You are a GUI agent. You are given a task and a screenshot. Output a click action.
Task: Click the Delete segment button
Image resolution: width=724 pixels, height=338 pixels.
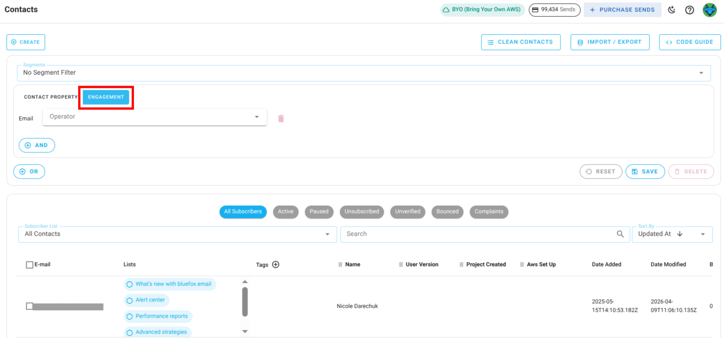(691, 172)
